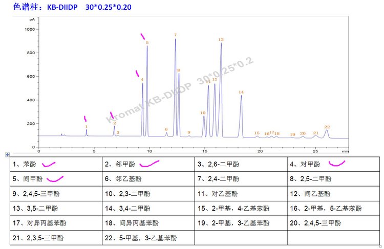Click peak label 1 on chromatogram
384x249 pixels.
[86, 126]
